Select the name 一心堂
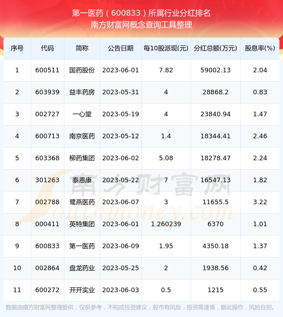 [82, 114]
